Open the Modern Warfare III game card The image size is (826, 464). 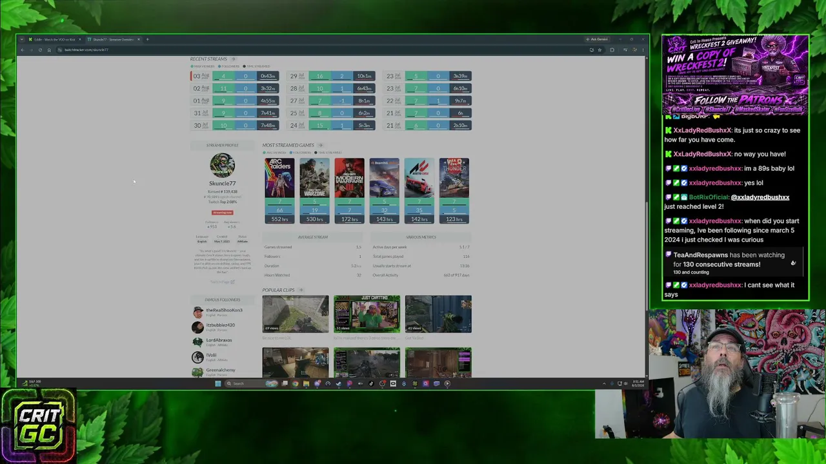[349, 191]
